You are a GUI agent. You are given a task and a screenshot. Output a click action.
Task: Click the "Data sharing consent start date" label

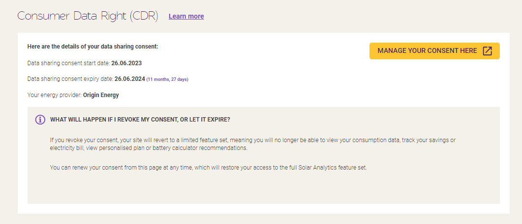pyautogui.click(x=68, y=63)
